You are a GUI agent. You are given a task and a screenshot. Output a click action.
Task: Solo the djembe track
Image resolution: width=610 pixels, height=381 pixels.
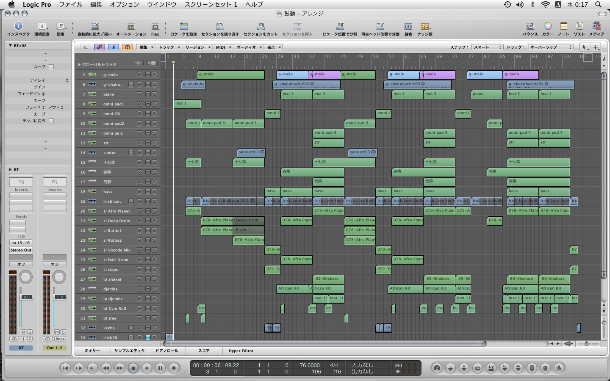pyautogui.click(x=154, y=289)
